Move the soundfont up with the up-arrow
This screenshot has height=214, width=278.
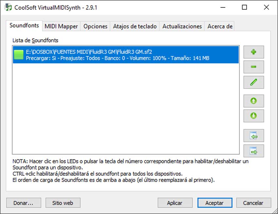coord(253,101)
